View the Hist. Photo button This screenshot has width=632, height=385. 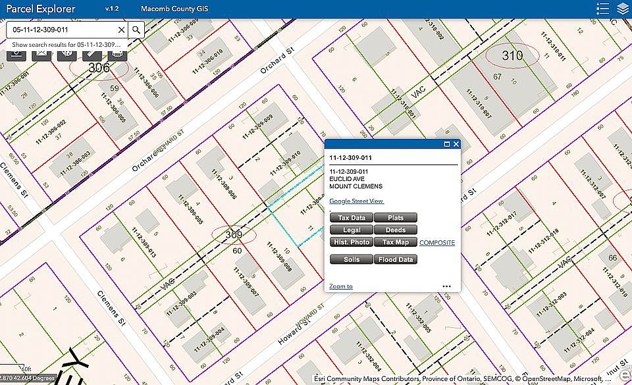[352, 242]
